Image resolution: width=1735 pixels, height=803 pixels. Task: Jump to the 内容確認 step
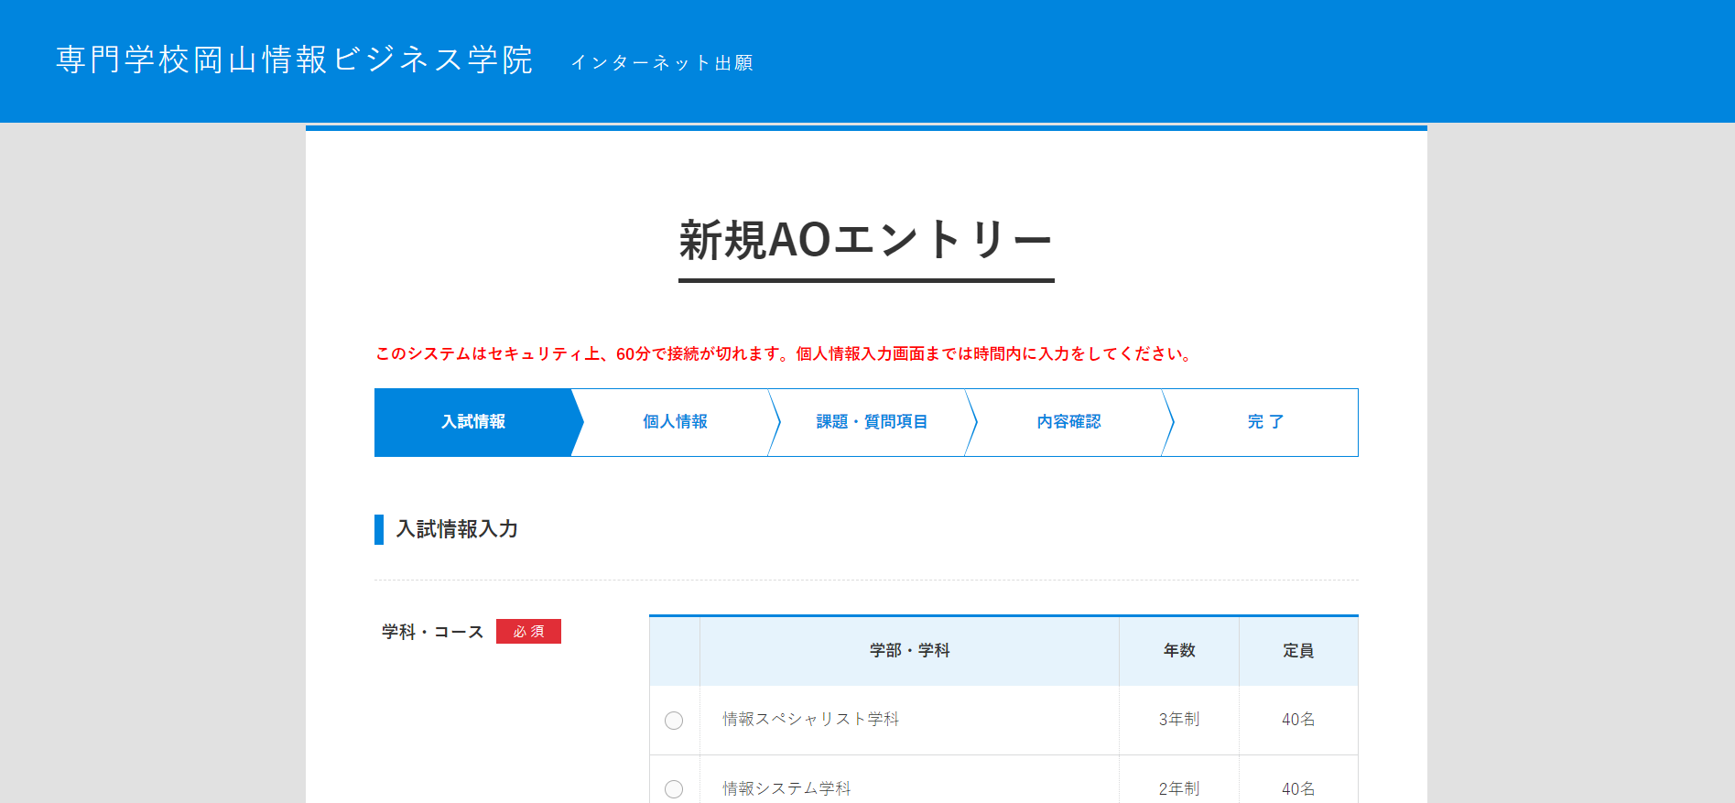pos(1068,422)
